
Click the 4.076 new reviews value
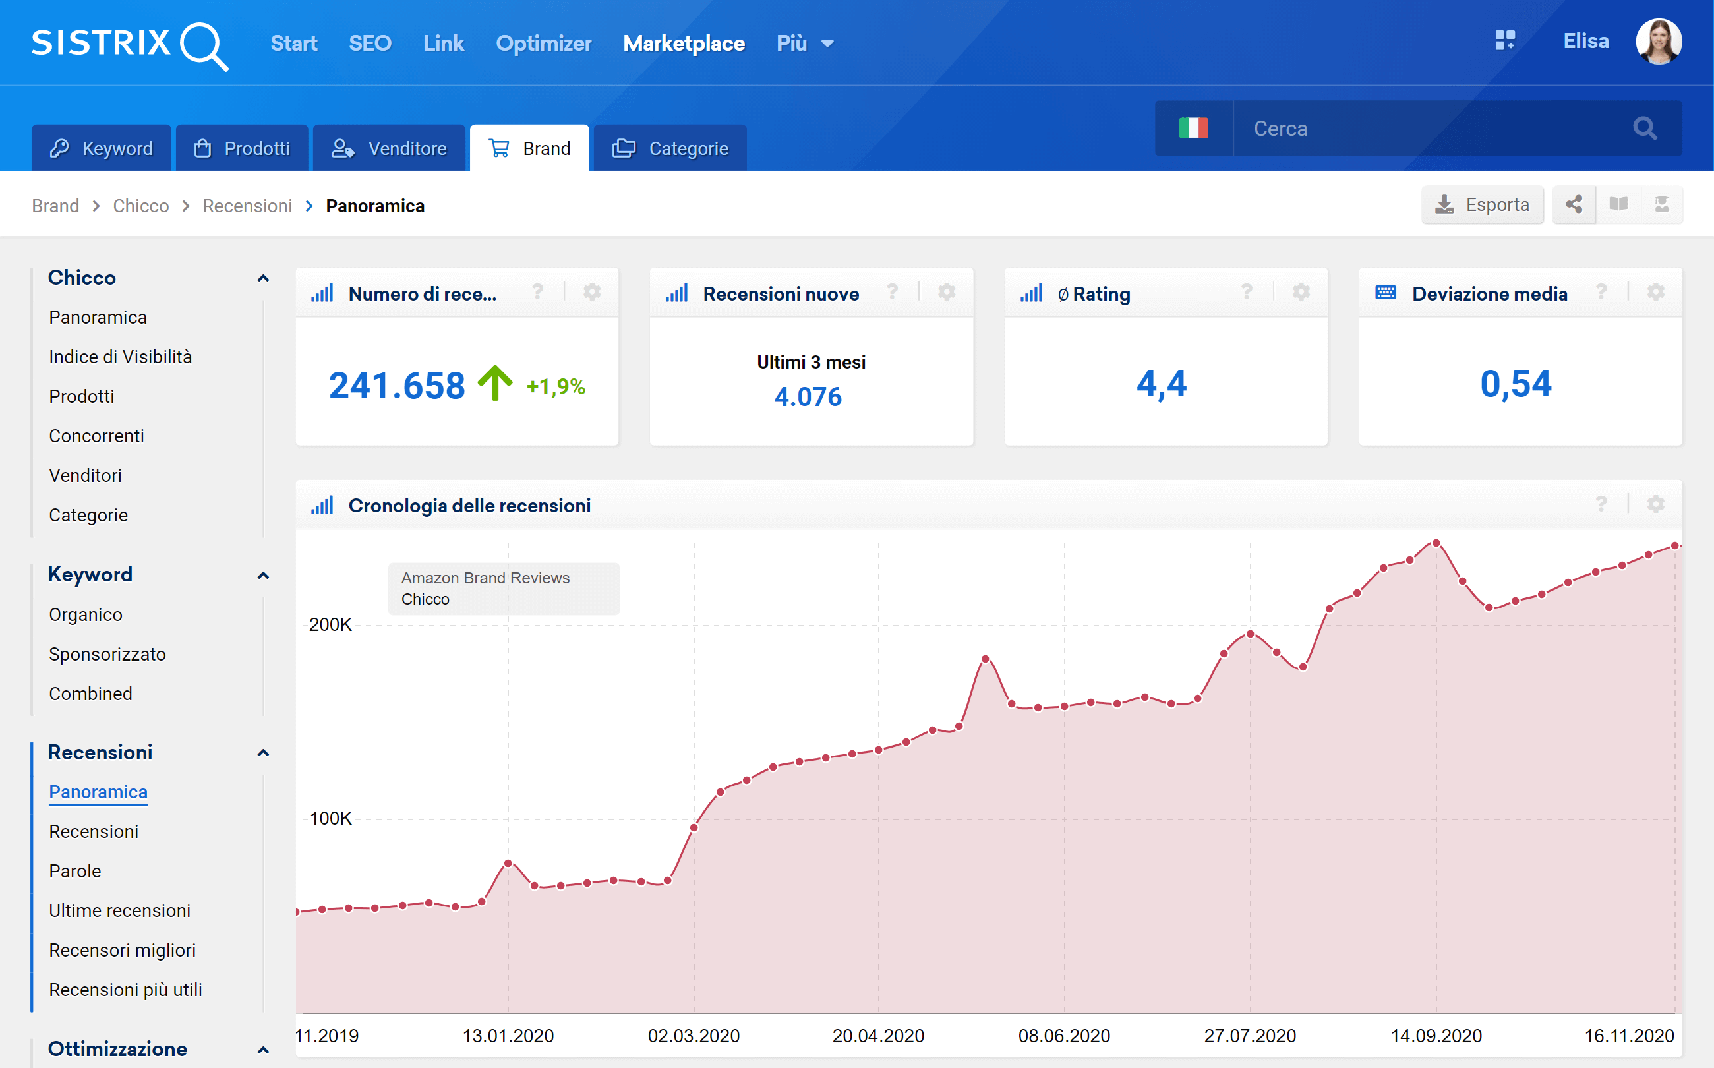(808, 397)
